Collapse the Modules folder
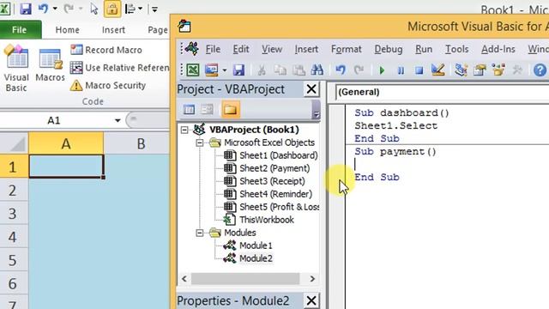Viewport: 549px width, 309px height. 200,233
